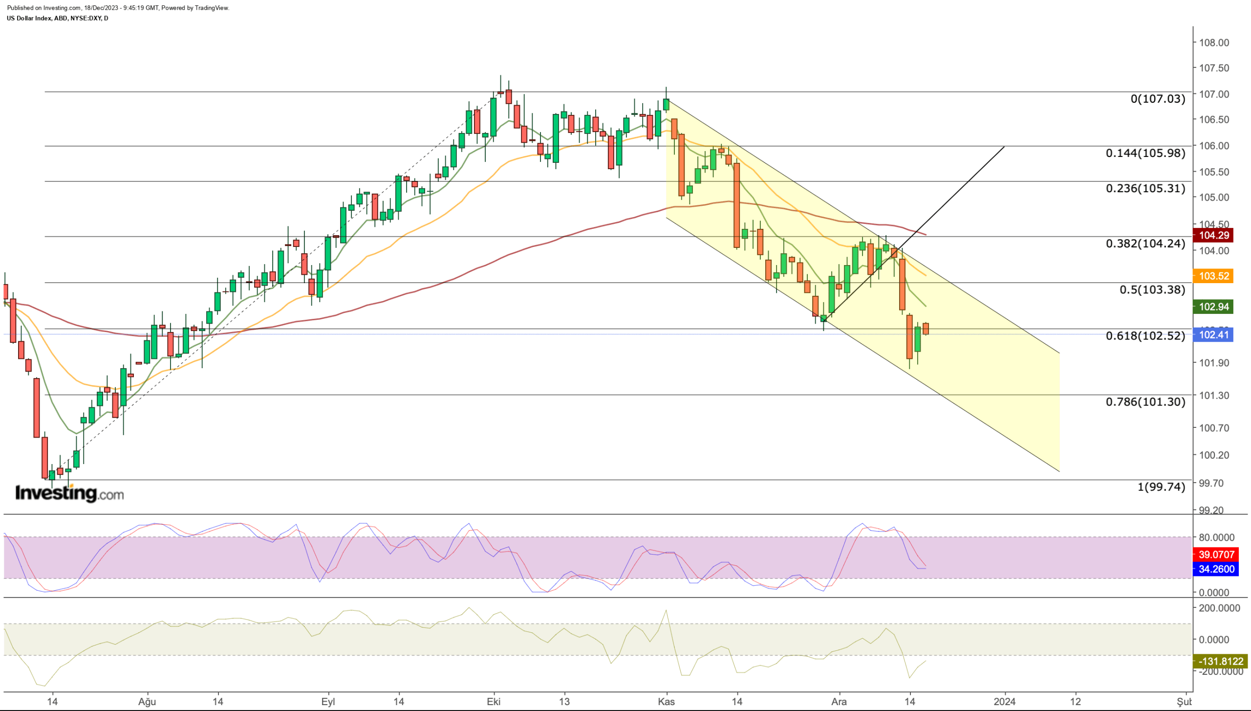
Task: Select the 0.618(102.52) Fibonacci label
Action: click(x=1145, y=336)
